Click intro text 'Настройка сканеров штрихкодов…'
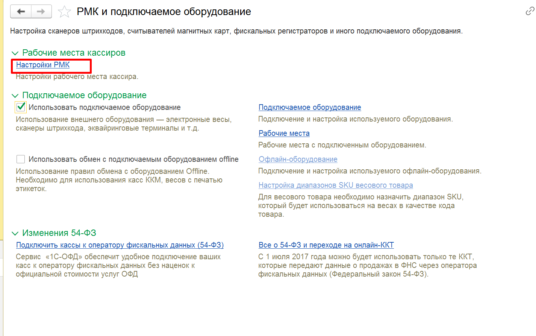The image size is (536, 336). (x=236, y=31)
